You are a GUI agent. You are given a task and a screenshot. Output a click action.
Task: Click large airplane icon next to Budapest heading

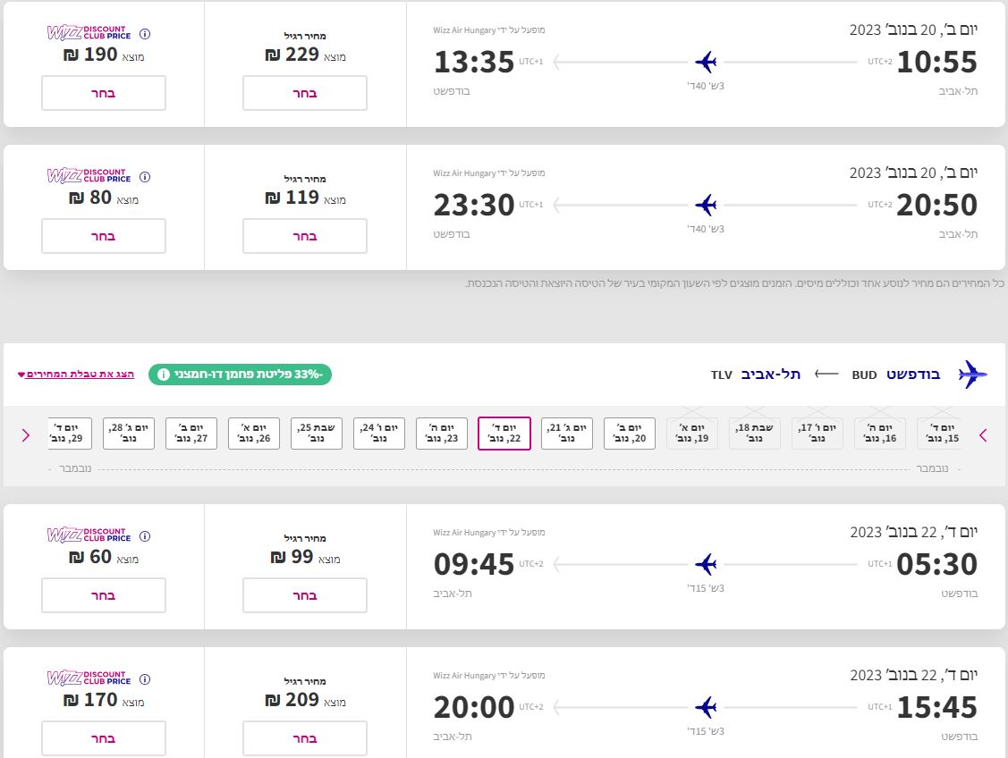coord(972,375)
